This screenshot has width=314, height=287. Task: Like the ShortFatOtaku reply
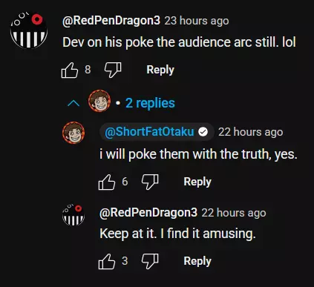coord(107,182)
